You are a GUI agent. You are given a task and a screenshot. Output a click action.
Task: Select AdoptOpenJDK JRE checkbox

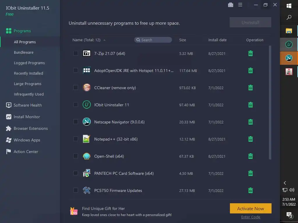[76, 70]
